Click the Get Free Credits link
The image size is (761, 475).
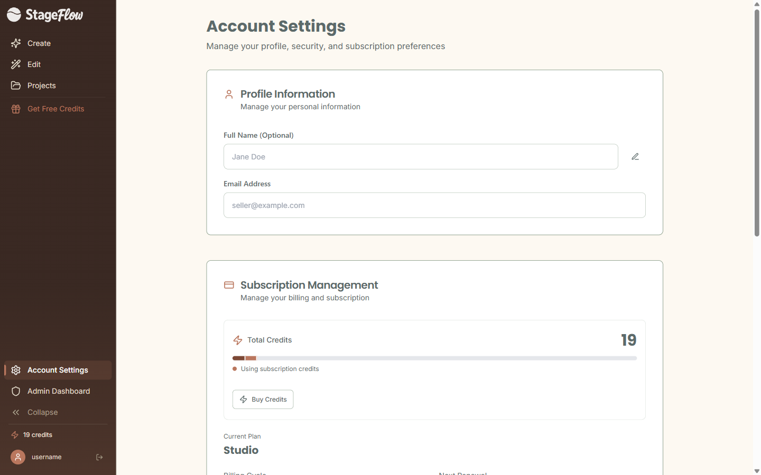[58, 109]
